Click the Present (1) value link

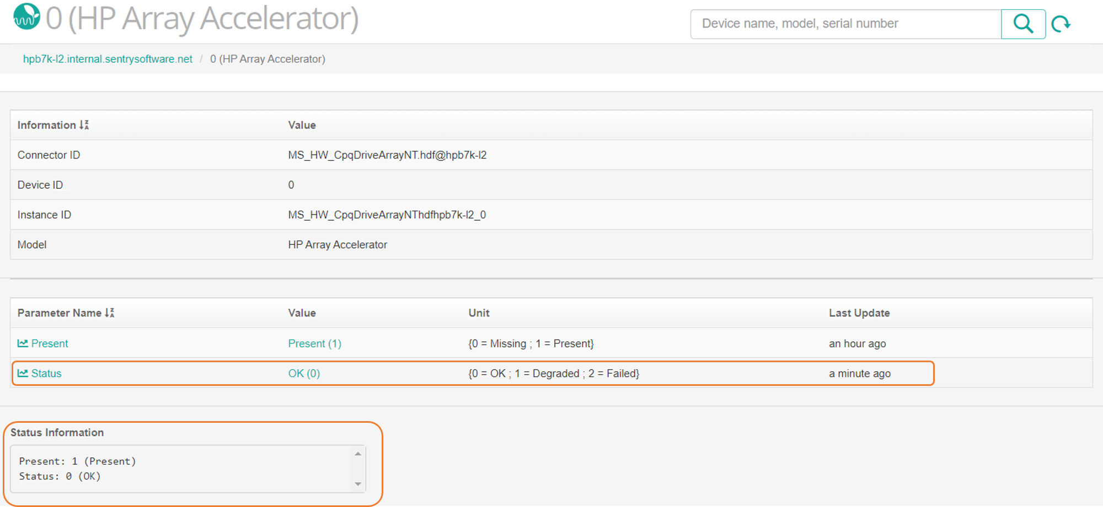(x=314, y=344)
